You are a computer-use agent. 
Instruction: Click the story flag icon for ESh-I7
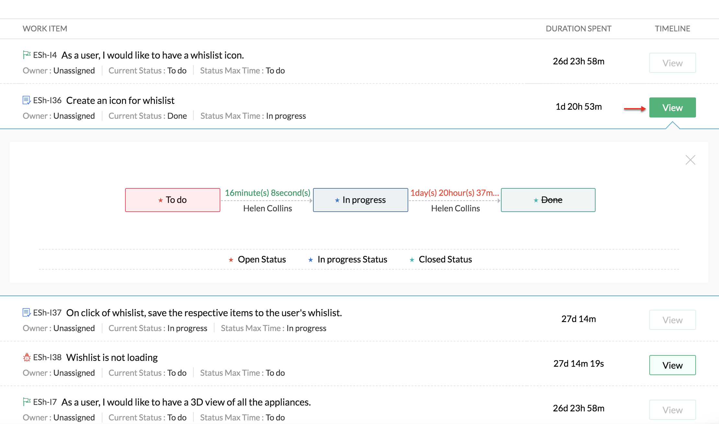[27, 402]
